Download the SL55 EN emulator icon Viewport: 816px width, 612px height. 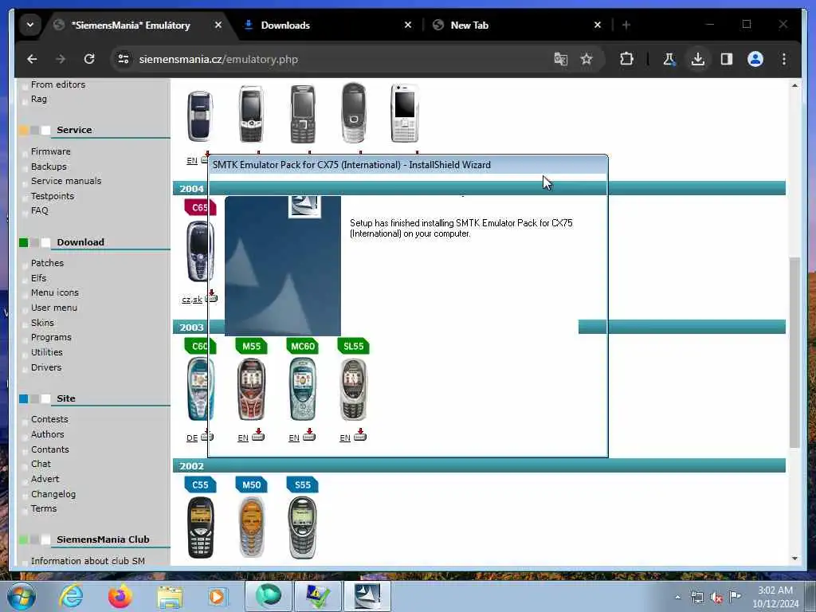point(360,435)
